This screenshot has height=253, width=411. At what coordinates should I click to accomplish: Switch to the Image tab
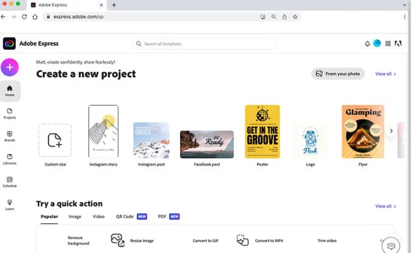tap(75, 217)
